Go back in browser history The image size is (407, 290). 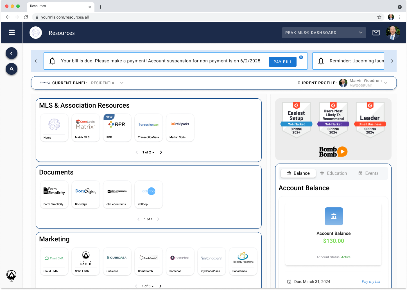point(8,17)
